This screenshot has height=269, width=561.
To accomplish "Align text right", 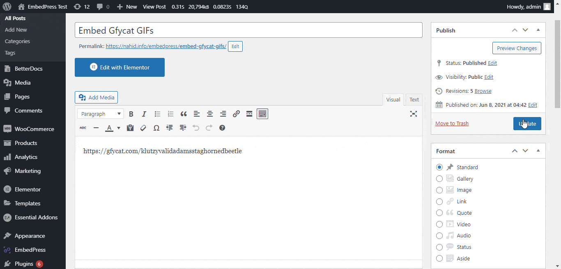I will [x=223, y=114].
